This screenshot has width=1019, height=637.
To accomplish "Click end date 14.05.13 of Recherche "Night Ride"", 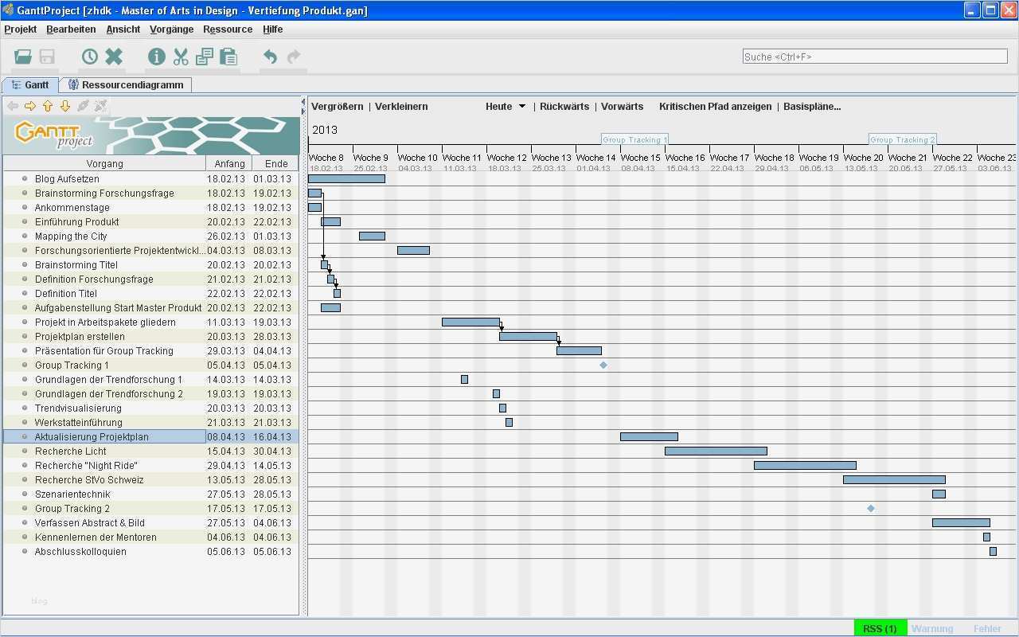I will pyautogui.click(x=272, y=466).
